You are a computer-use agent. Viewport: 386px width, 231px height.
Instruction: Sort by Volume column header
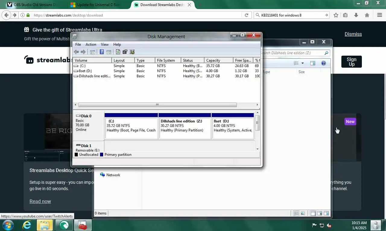[x=92, y=60]
